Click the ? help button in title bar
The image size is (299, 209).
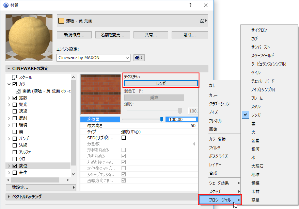[190, 5]
